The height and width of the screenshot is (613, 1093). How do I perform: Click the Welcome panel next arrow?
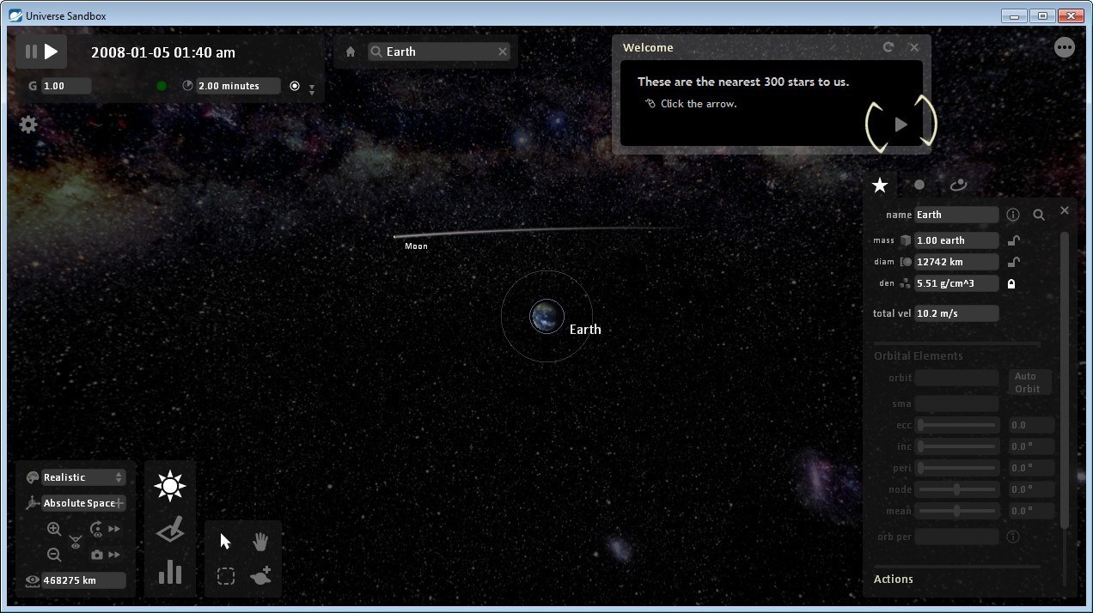[901, 124]
